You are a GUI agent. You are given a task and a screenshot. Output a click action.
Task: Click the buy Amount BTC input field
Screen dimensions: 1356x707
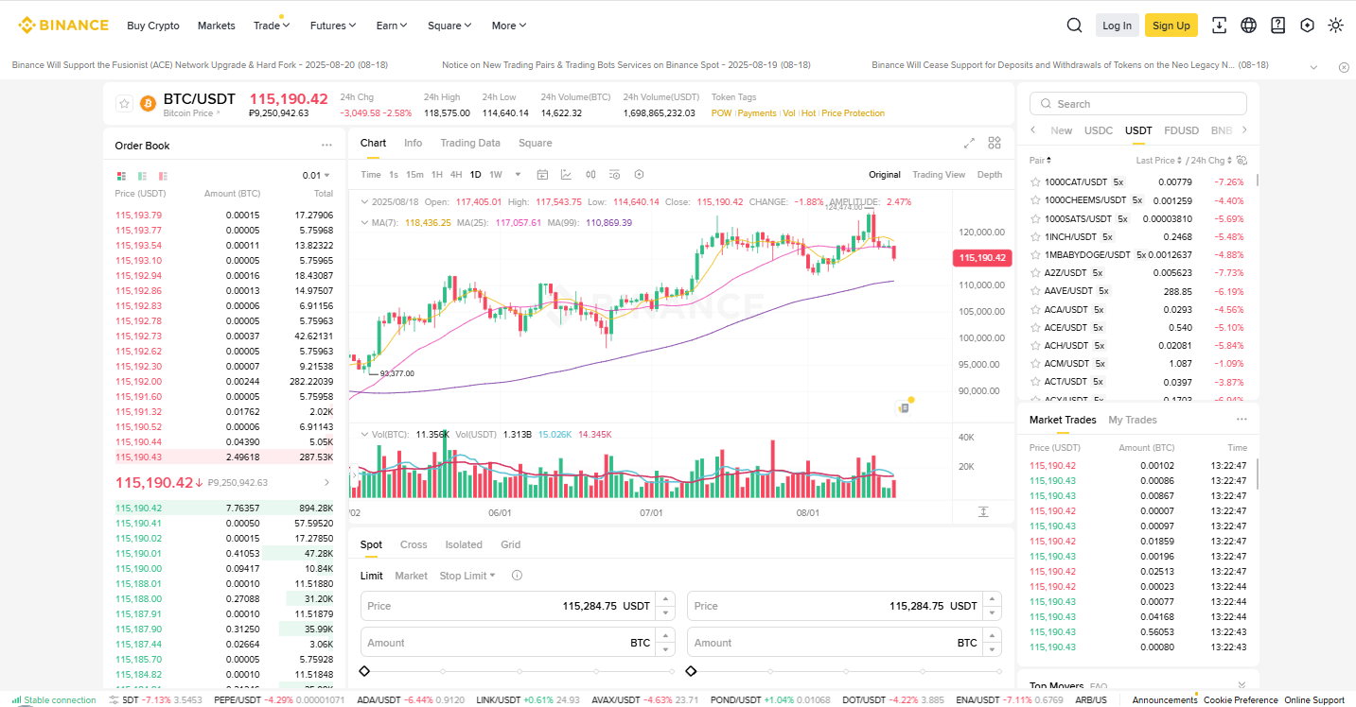tap(518, 643)
